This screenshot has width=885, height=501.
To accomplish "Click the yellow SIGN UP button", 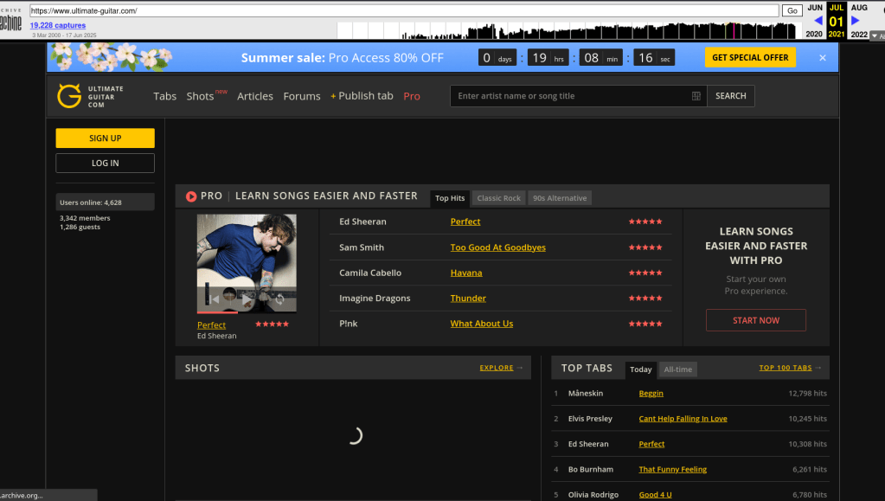I will click(105, 138).
